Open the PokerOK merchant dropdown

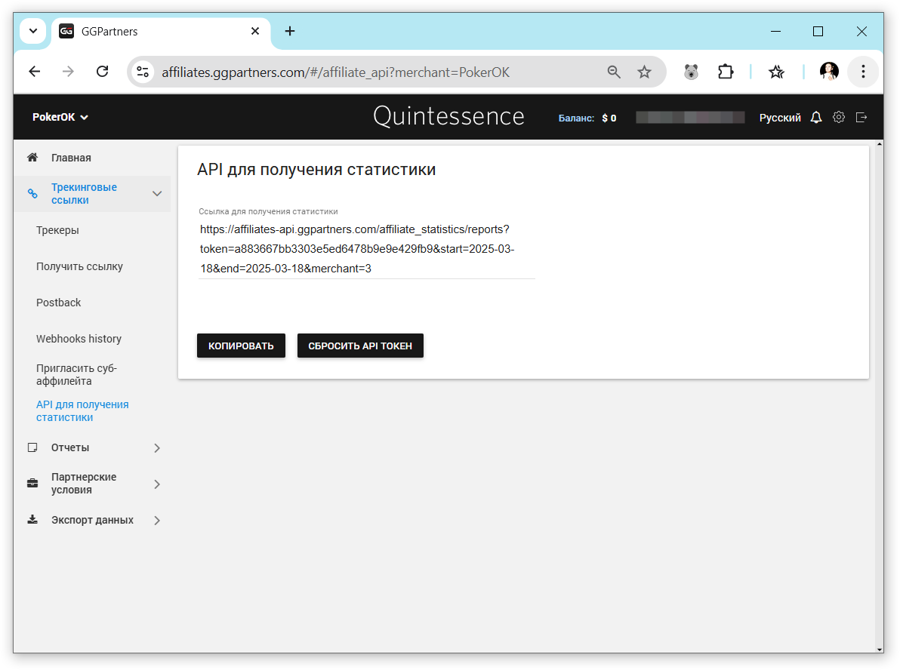point(60,117)
